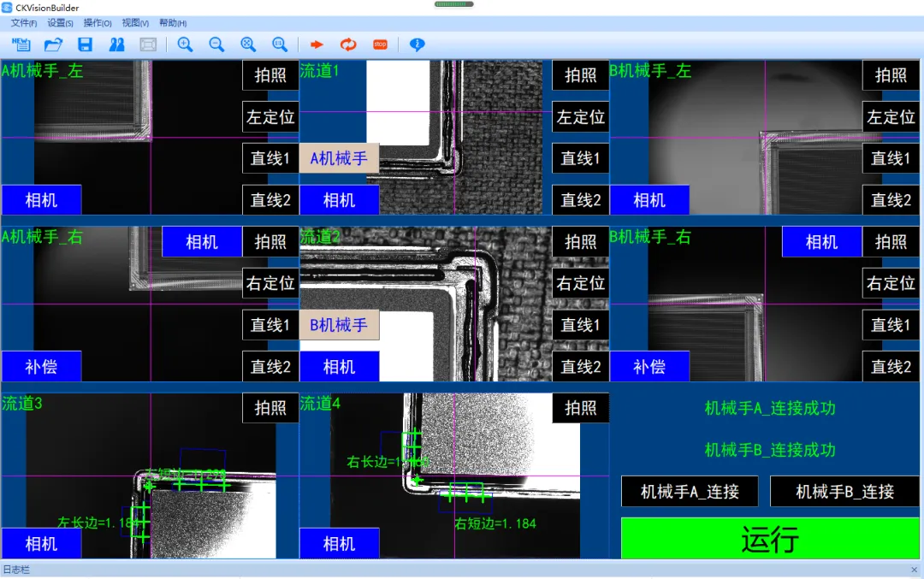The width and height of the screenshot is (924, 579).
Task: Click the zoom in magnifier icon
Action: (x=185, y=44)
